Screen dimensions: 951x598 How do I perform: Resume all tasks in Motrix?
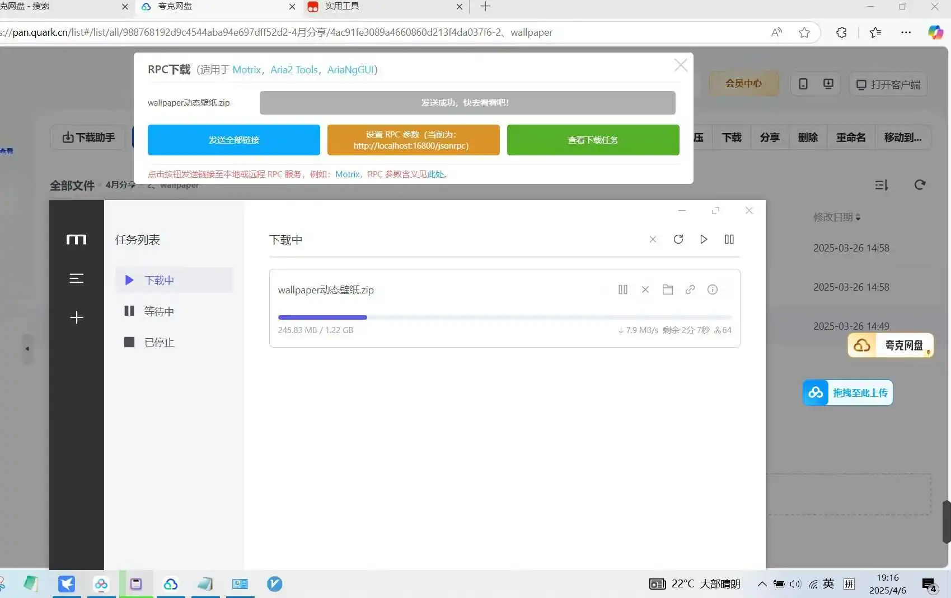pyautogui.click(x=704, y=239)
